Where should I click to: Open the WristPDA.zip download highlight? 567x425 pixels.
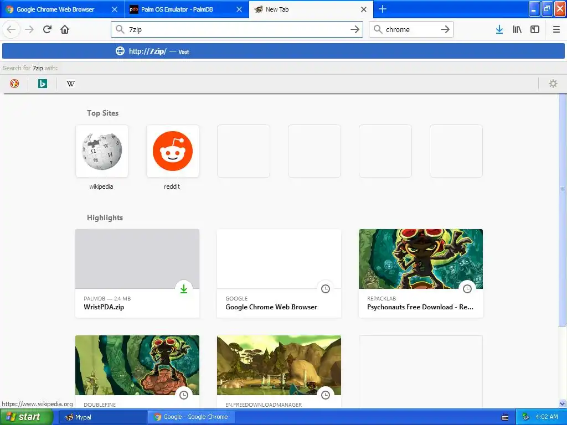point(137,273)
